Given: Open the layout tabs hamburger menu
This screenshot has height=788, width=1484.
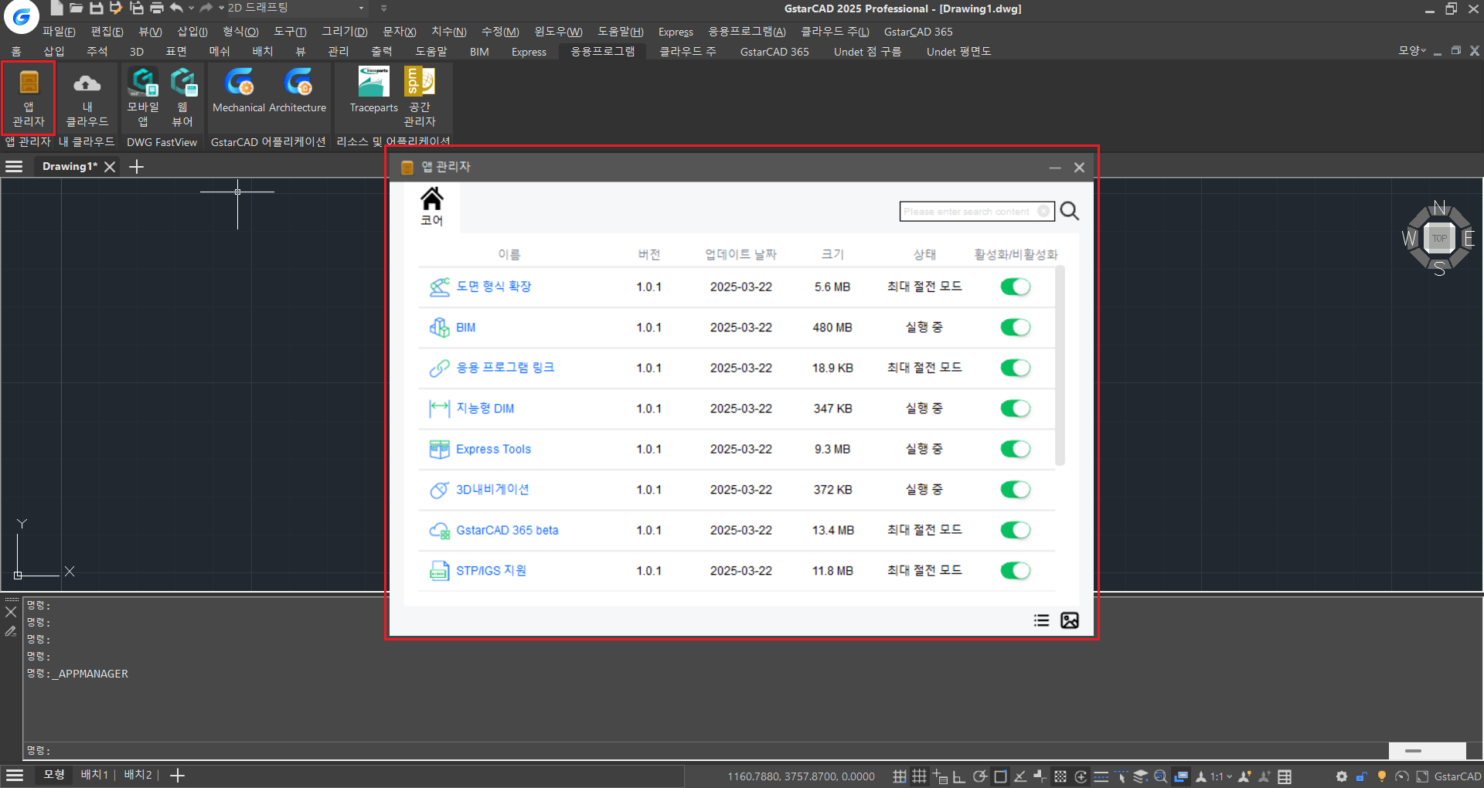Looking at the screenshot, I should [x=14, y=775].
